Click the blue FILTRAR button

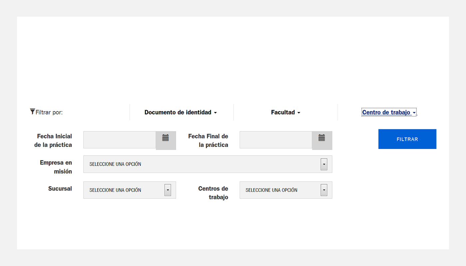[x=407, y=139]
